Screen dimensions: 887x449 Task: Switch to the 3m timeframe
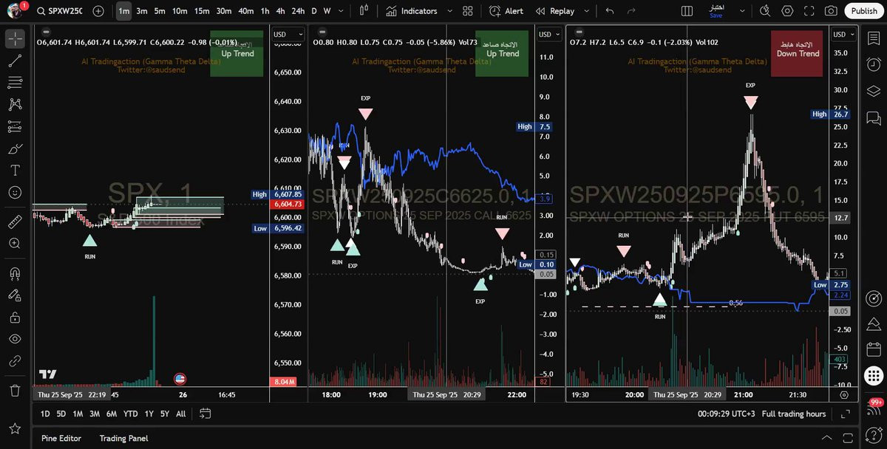click(142, 11)
